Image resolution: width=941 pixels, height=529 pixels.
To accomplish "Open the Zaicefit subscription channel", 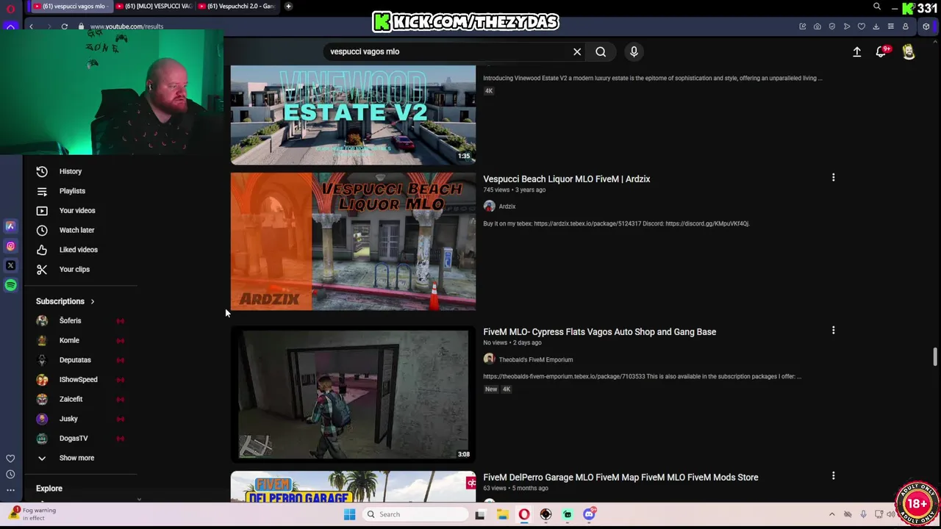I will coord(71,399).
